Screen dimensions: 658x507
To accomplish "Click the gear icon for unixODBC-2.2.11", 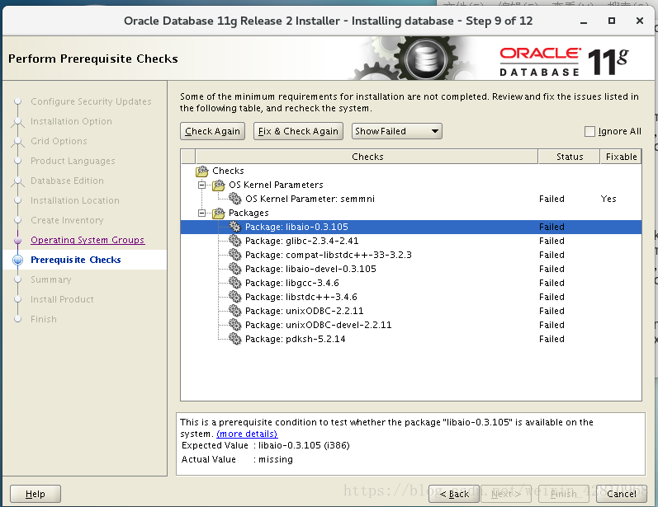I will coord(235,311).
